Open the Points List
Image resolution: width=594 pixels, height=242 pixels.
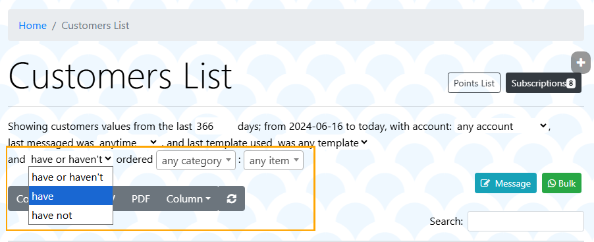(474, 83)
